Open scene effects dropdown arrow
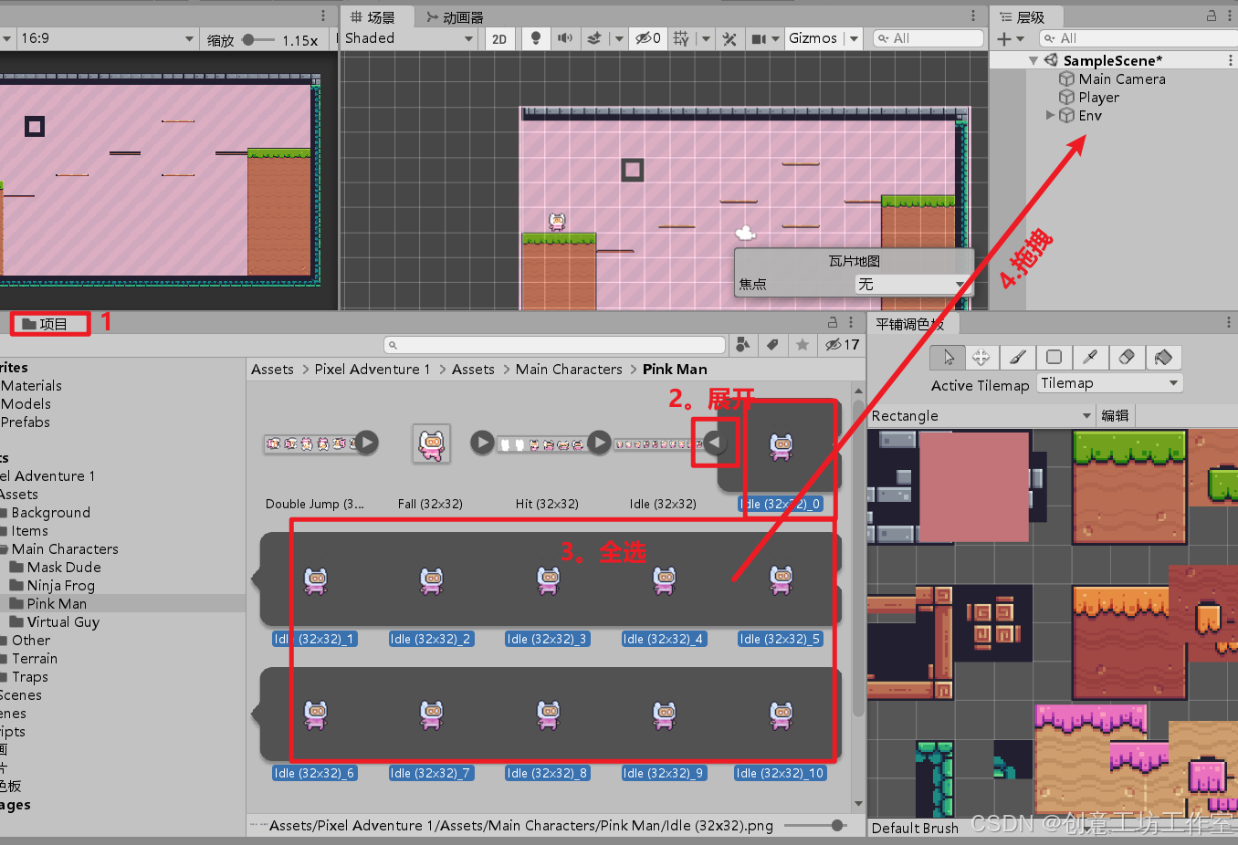 click(618, 38)
